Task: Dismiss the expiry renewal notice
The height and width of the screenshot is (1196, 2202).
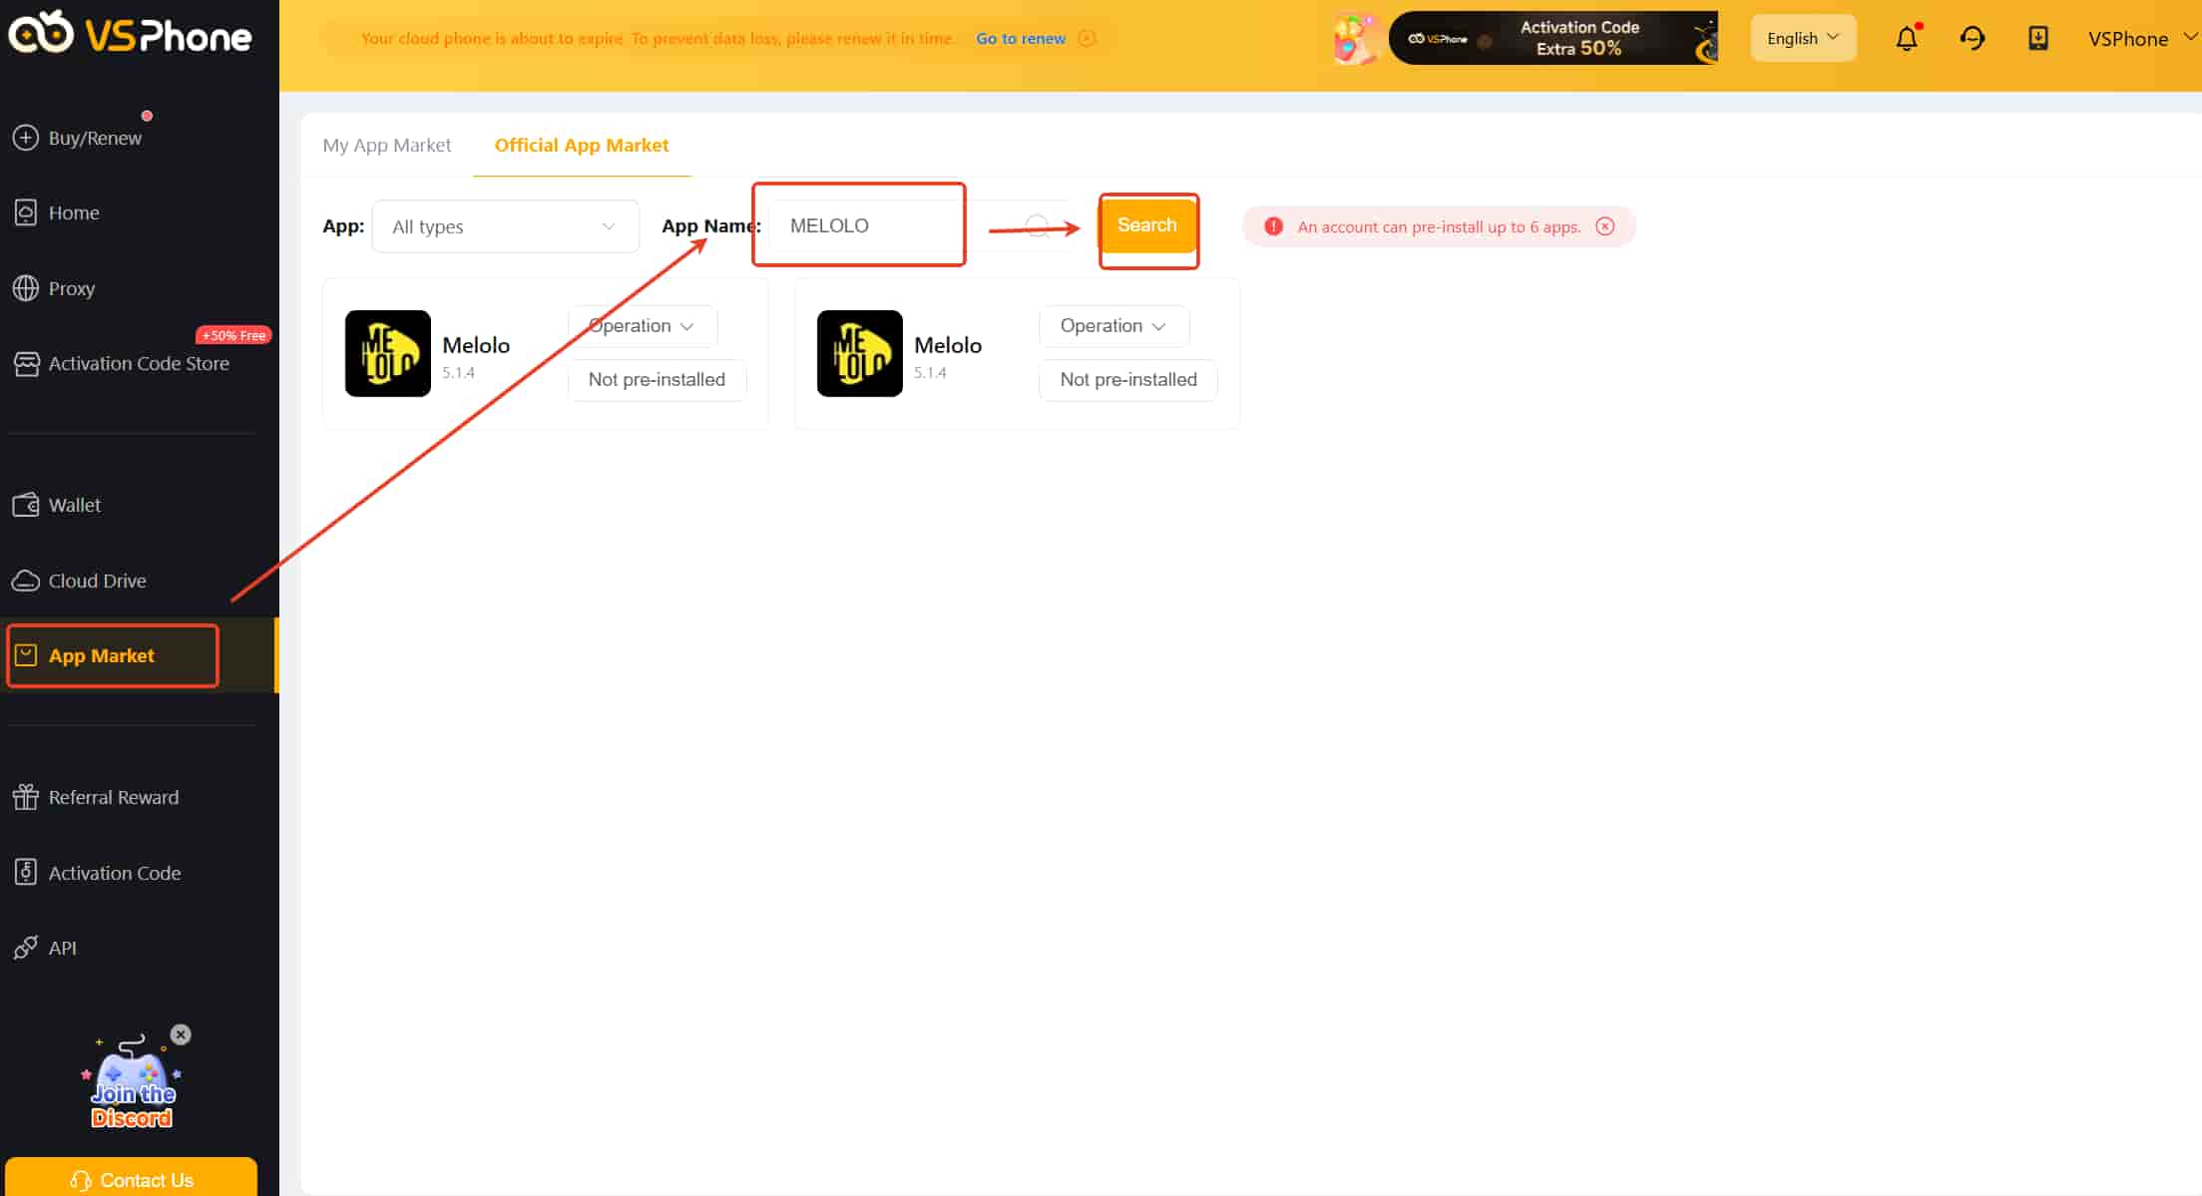Action: click(1088, 38)
